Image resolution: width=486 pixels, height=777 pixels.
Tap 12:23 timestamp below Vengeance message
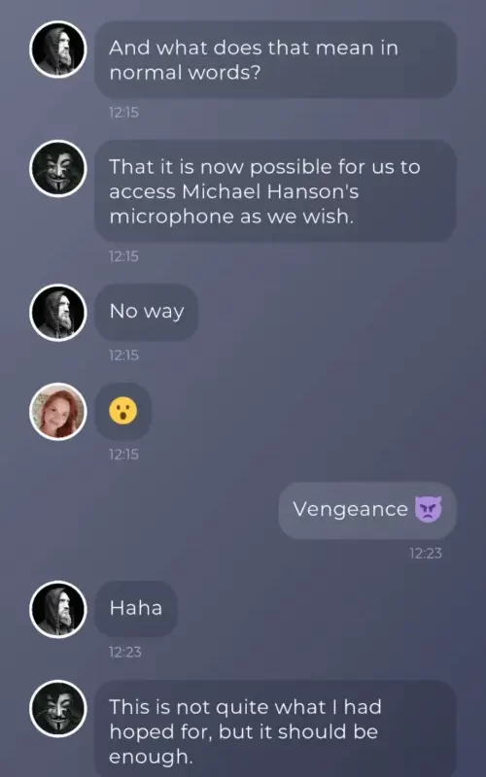[x=426, y=553]
